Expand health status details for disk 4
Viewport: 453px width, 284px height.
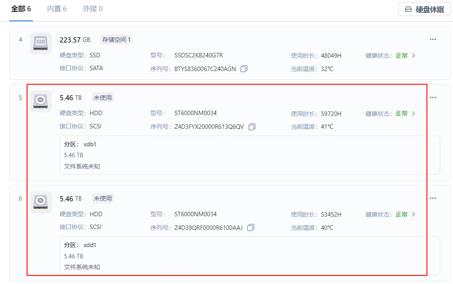(414, 56)
